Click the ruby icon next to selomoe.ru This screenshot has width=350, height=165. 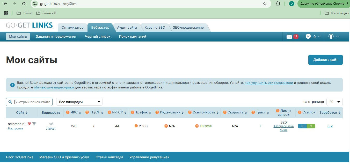29,124
